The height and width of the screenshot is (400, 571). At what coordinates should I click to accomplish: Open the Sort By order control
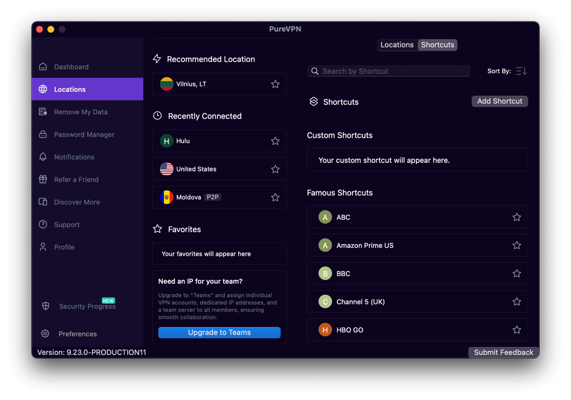pyautogui.click(x=521, y=71)
